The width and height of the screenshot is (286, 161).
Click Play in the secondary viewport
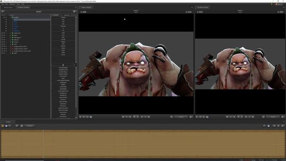point(242,117)
